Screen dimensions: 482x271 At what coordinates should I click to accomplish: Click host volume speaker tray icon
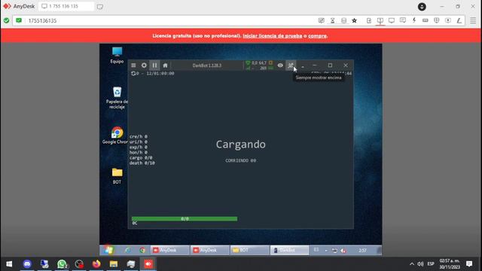[x=420, y=264]
